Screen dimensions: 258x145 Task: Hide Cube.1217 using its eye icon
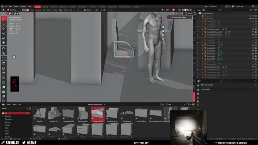[x=253, y=54]
